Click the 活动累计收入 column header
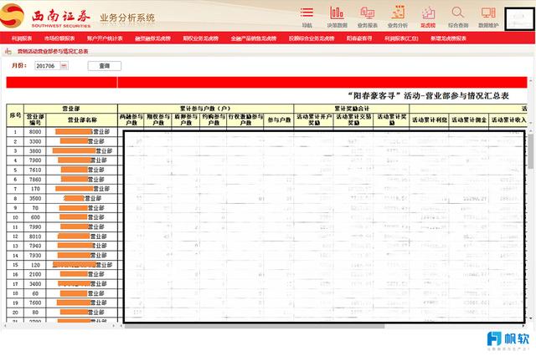536x356 pixels. coord(508,120)
